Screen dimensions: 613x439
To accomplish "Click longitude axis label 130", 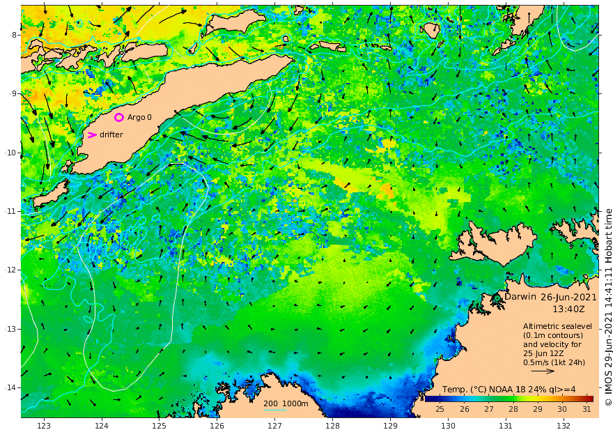I will tap(448, 426).
